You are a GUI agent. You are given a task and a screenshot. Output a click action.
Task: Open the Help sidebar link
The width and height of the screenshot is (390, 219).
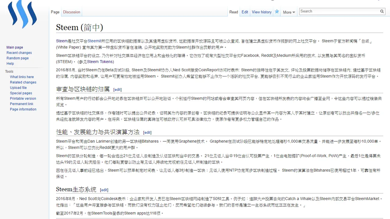(10, 64)
